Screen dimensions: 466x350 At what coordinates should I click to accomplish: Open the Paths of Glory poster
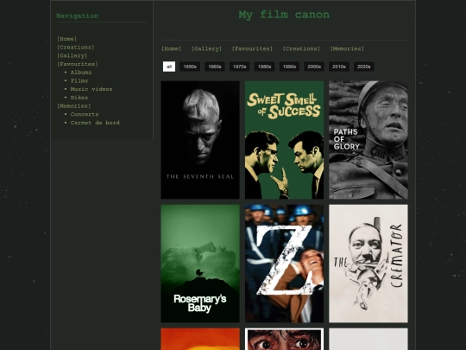coord(368,140)
